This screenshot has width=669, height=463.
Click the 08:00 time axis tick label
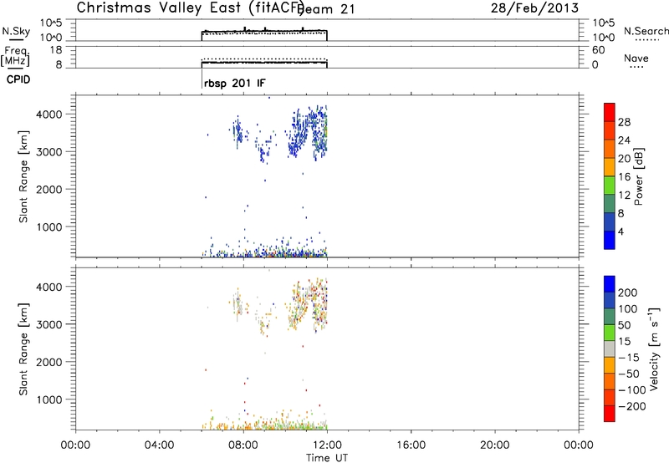coord(243,445)
